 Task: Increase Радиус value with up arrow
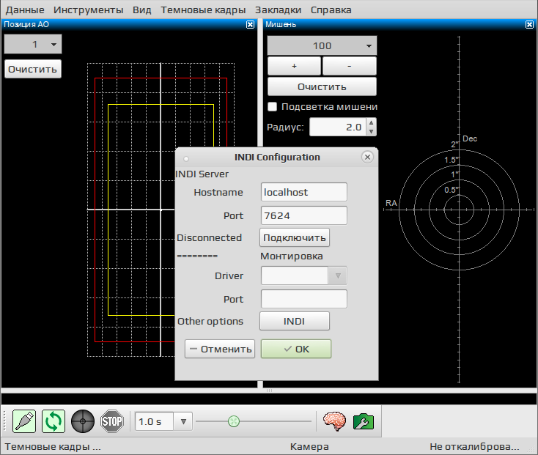click(371, 123)
